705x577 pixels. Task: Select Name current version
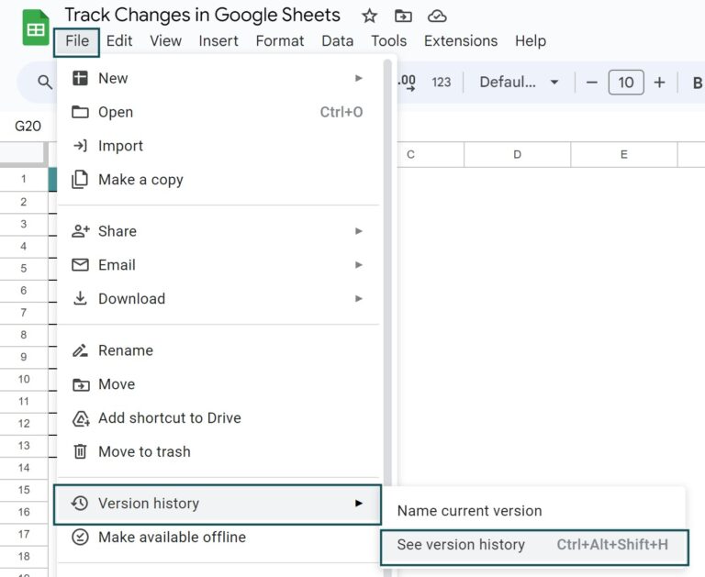pos(533,511)
